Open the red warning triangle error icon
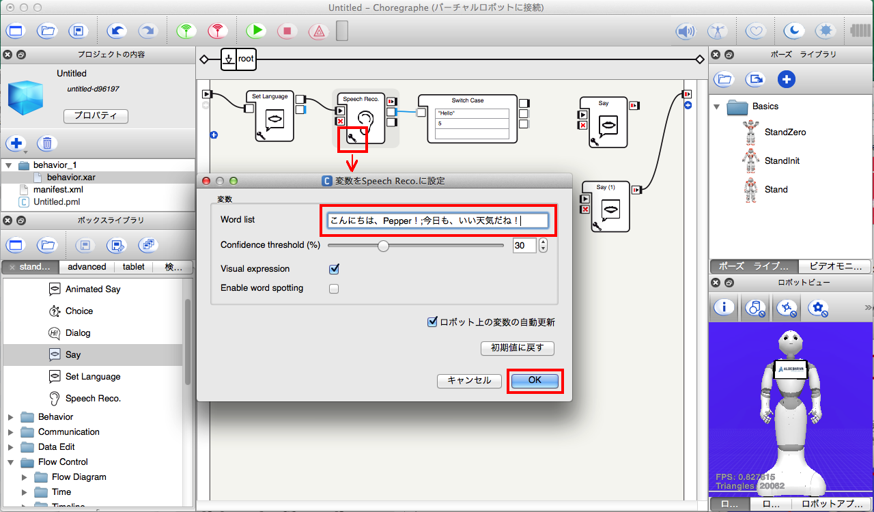 pos(318,31)
